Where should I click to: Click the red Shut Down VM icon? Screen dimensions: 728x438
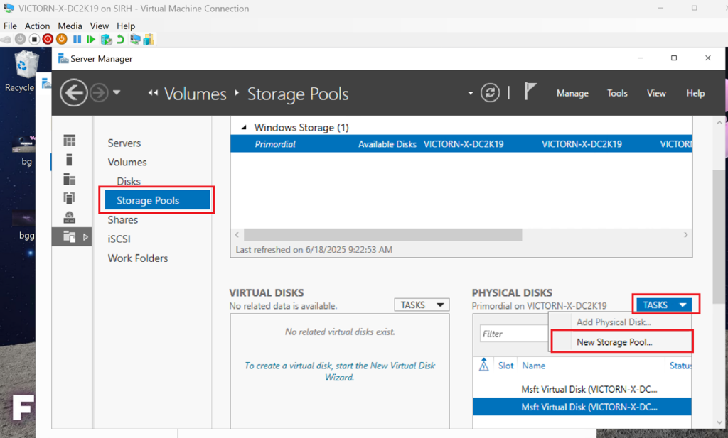click(x=48, y=39)
